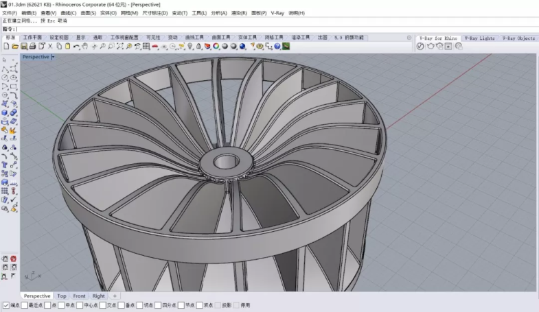The image size is (539, 312).
Task: Open the Perspective viewport title dropdown arrow
Action: pyautogui.click(x=53, y=57)
